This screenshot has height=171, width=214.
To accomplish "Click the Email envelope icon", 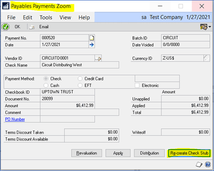I will (x=32, y=27).
